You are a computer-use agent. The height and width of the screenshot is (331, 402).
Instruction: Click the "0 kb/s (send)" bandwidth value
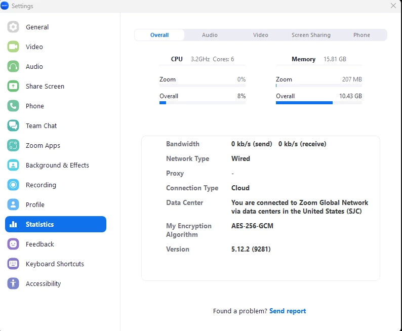[252, 144]
